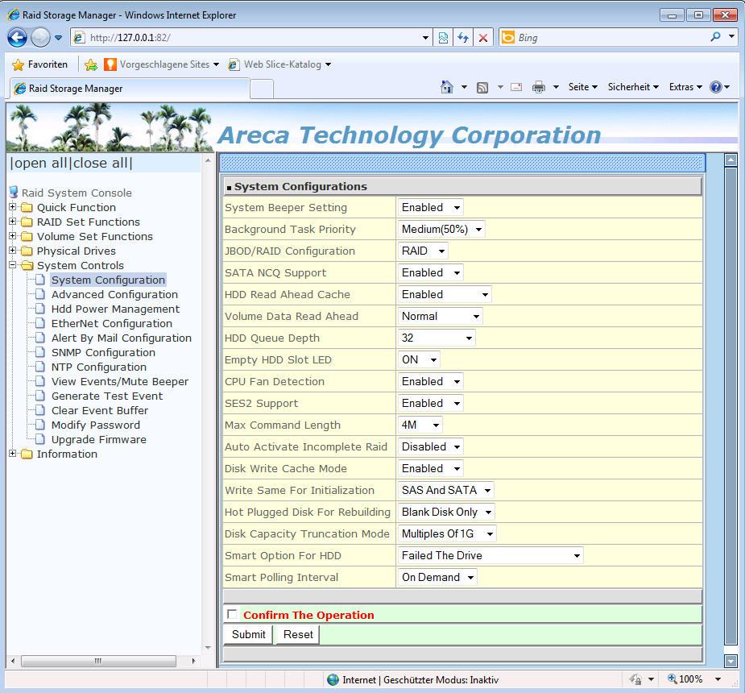Open EtherNet Configuration page

click(x=112, y=324)
